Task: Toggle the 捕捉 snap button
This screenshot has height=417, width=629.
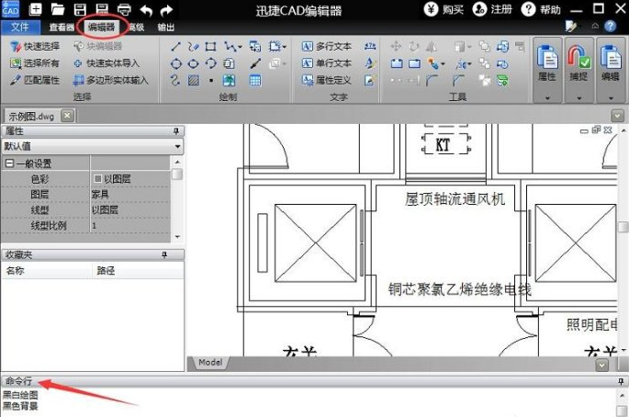Action: (x=579, y=67)
